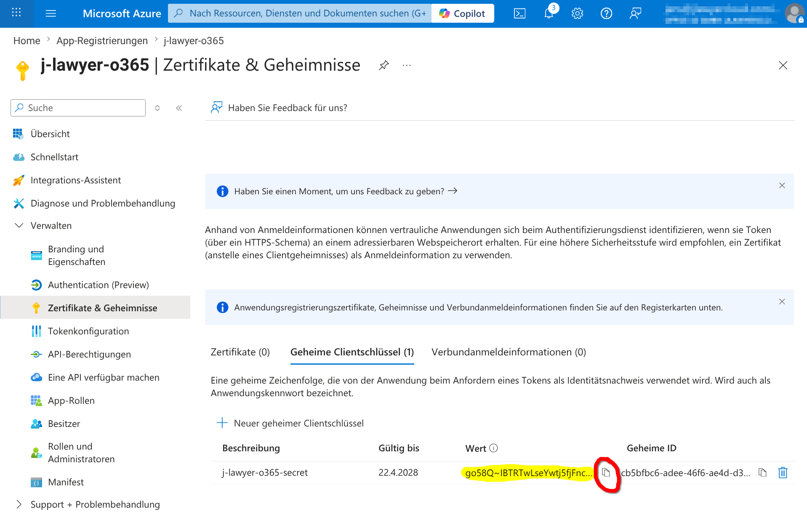Delete j-lawyer-o365-secret with trash icon

[783, 472]
